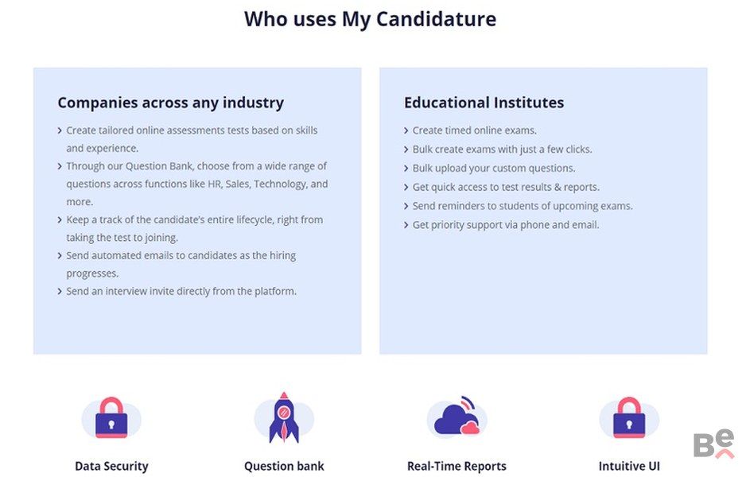Click chevron beside 'Get priority support'

point(406,225)
